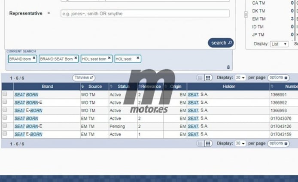Sort table by Origin column arrow
This screenshot has height=182, width=298.
point(166,86)
